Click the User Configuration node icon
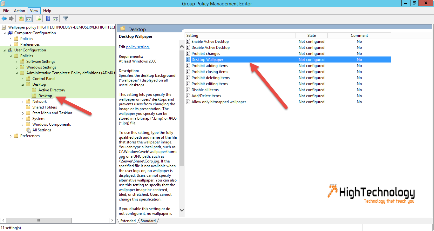The height and width of the screenshot is (231, 434). click(10, 50)
